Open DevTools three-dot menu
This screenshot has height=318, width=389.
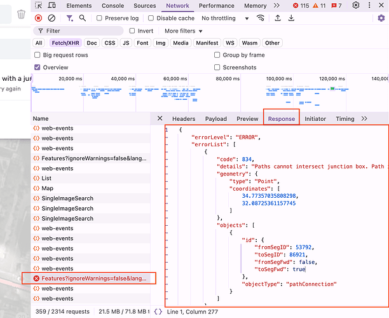click(x=369, y=5)
